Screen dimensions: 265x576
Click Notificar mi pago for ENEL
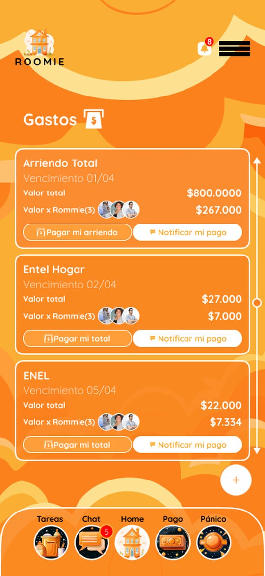point(188,445)
